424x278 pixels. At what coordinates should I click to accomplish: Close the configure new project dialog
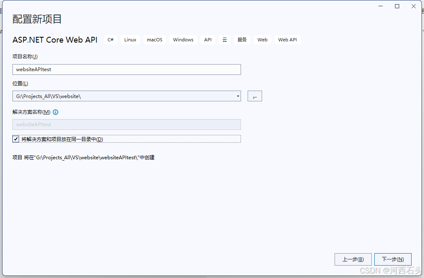point(414,6)
